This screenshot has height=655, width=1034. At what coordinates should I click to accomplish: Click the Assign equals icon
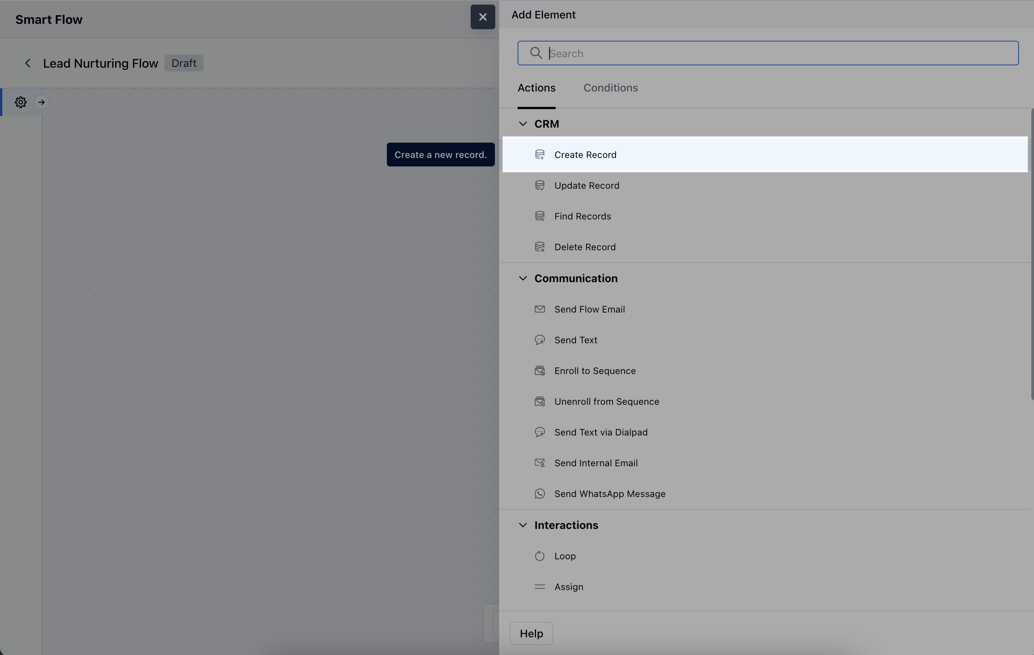pyautogui.click(x=540, y=587)
